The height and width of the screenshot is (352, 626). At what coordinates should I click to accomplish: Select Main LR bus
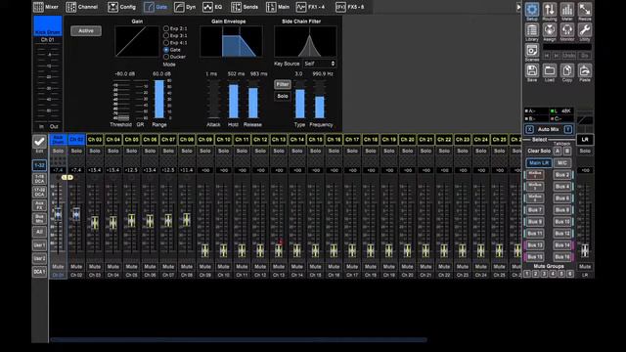539,163
